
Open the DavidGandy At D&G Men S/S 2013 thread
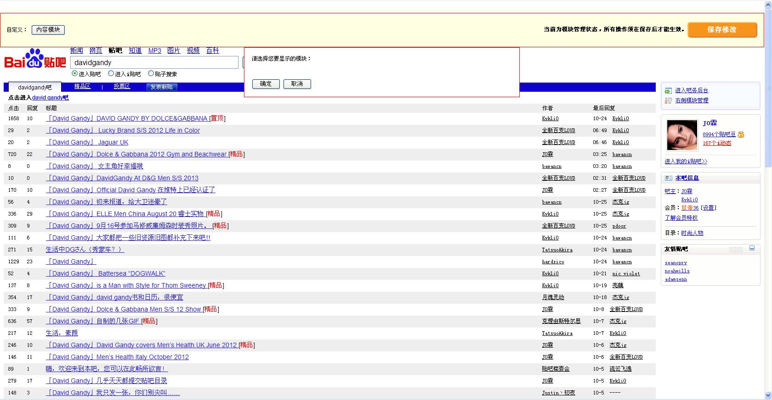coord(122,178)
